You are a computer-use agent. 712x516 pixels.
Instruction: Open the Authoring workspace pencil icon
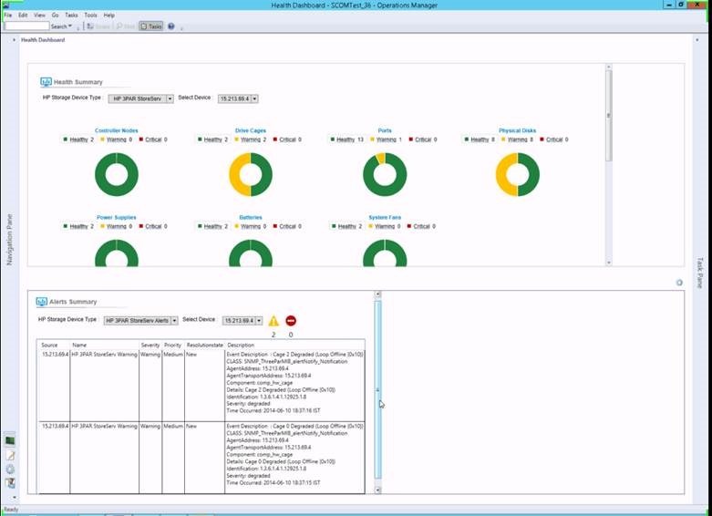point(10,455)
